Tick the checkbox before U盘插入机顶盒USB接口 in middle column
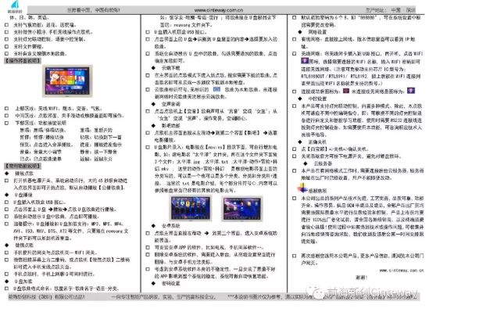 click(x=148, y=32)
